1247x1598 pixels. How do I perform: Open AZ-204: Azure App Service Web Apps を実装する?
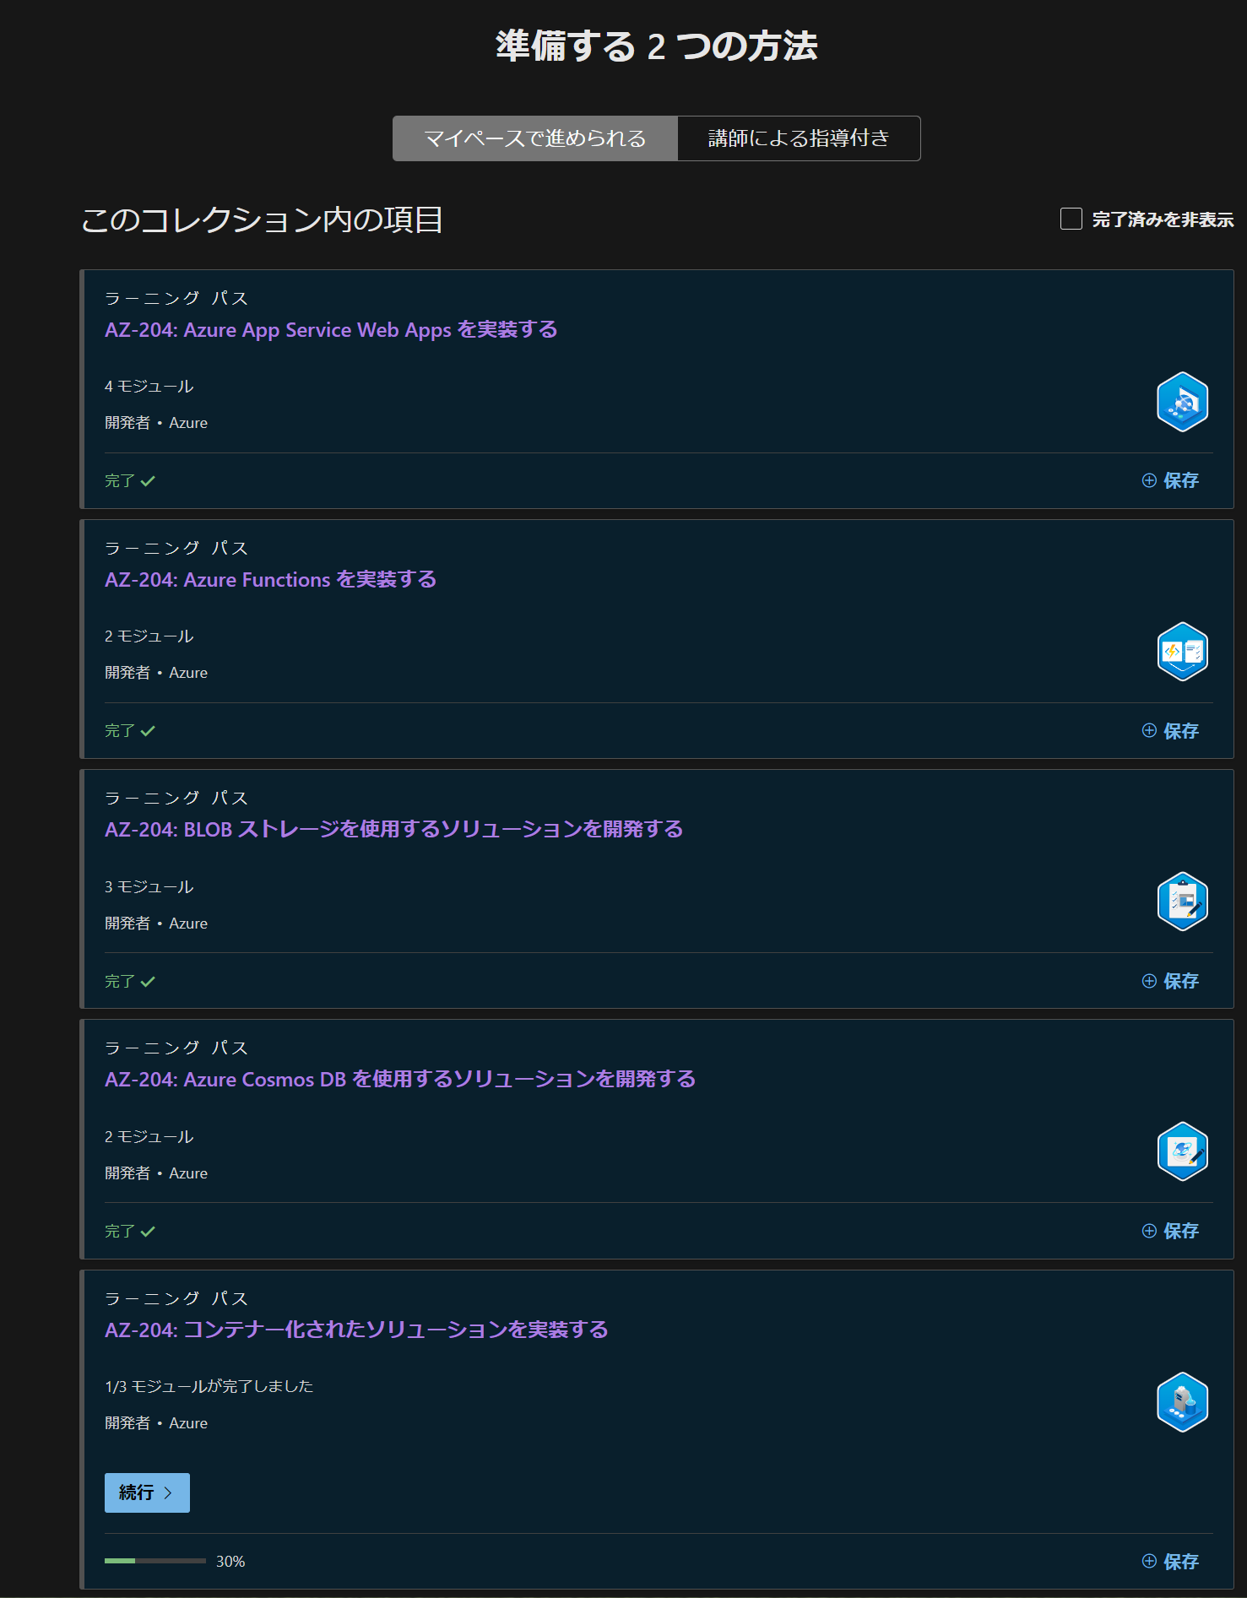point(331,329)
